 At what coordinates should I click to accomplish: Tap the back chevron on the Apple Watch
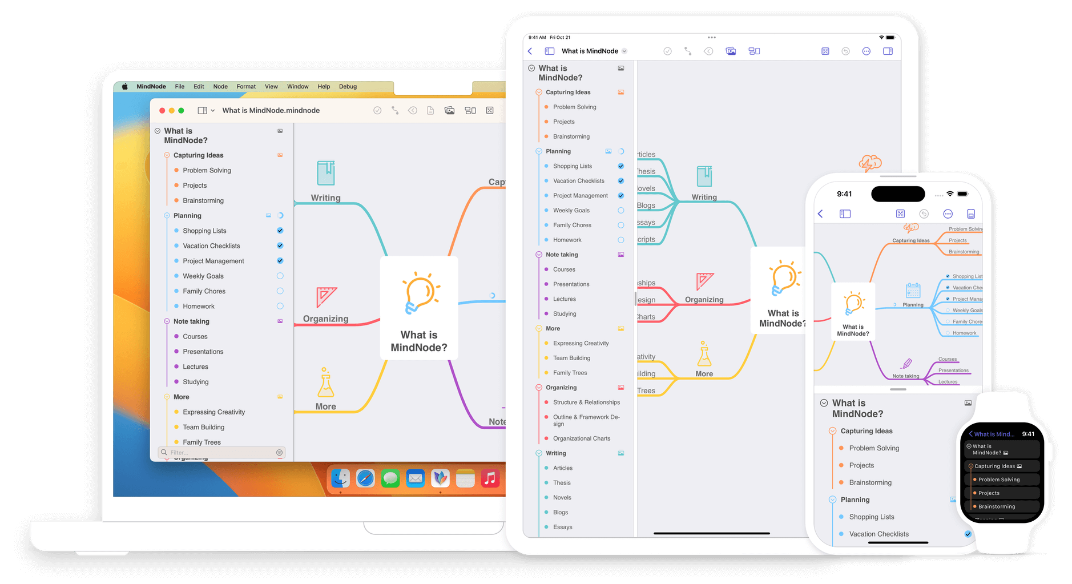point(970,434)
